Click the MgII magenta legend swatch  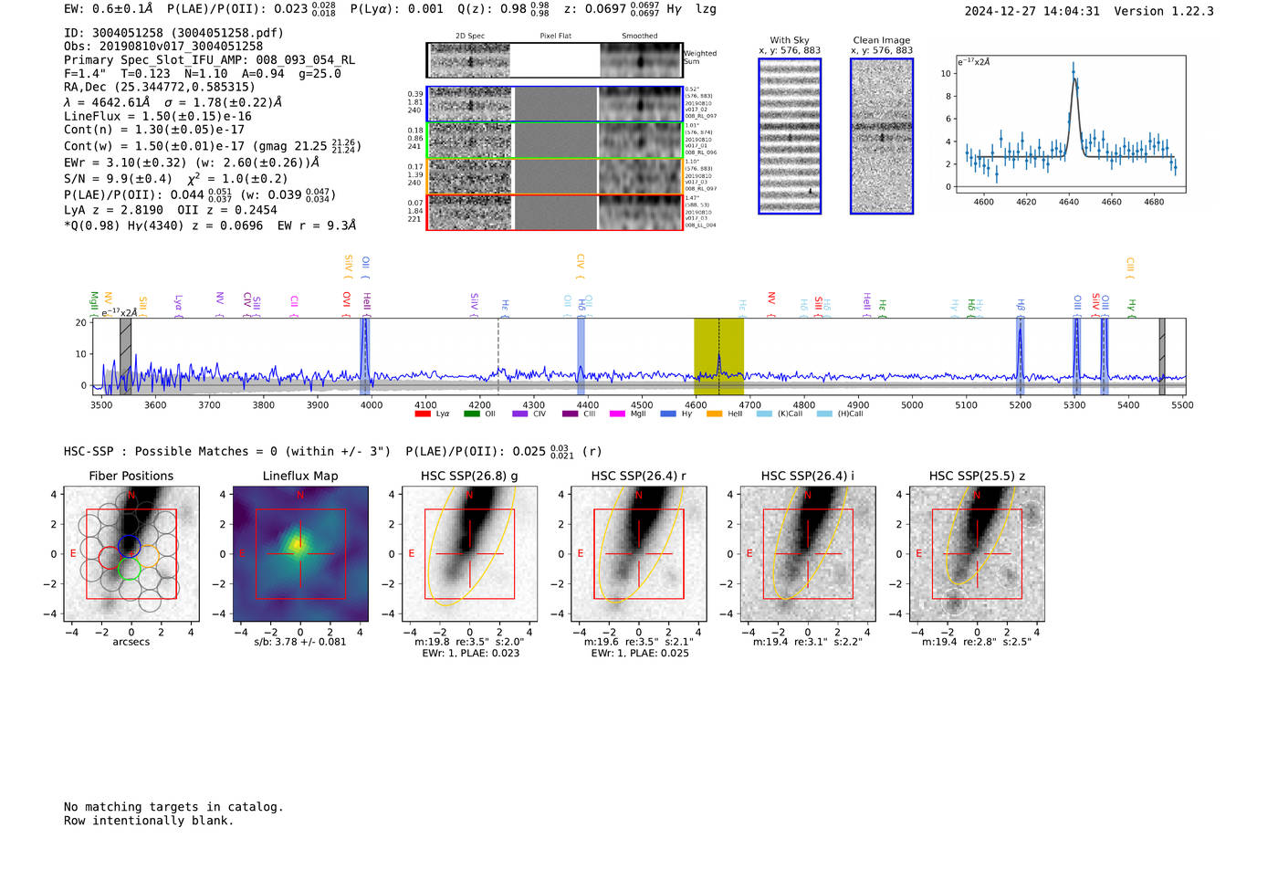click(617, 414)
